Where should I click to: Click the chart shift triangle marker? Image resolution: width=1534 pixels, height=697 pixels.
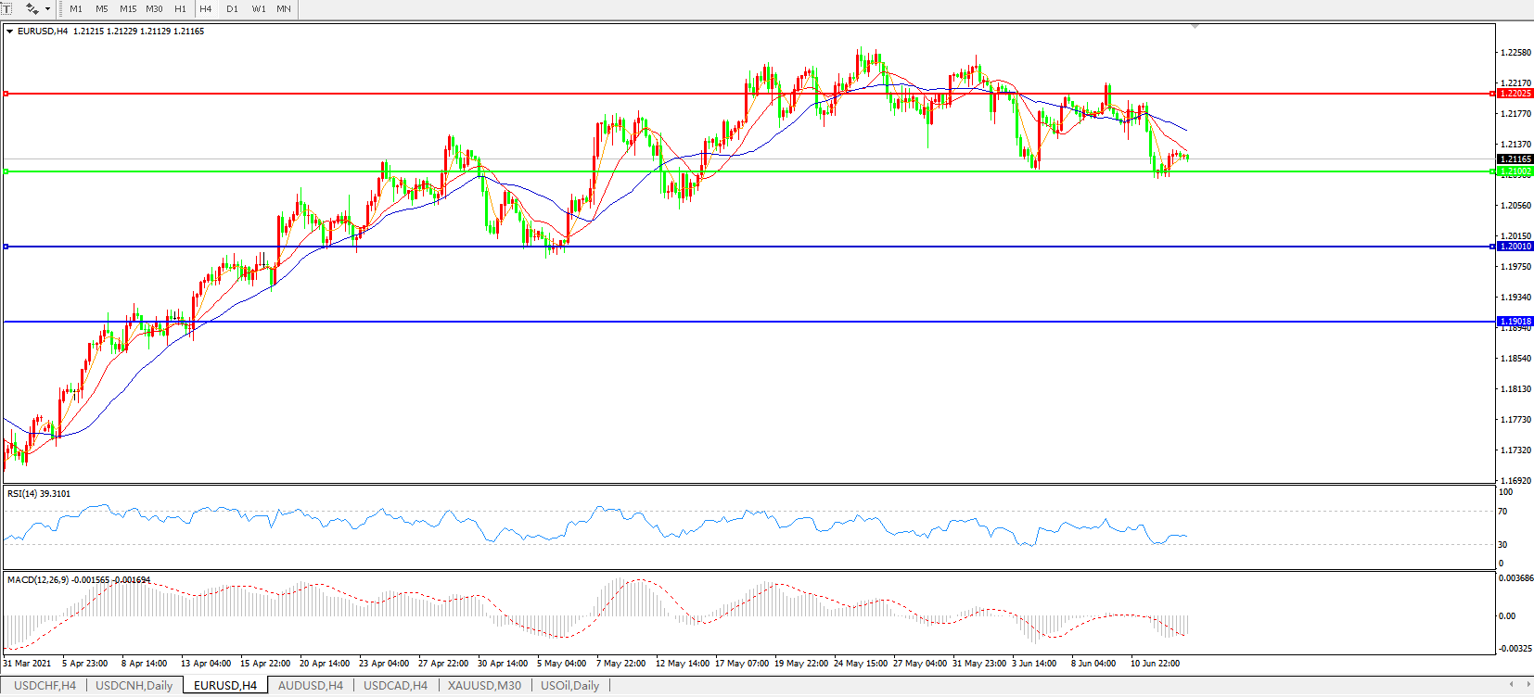pos(1195,26)
